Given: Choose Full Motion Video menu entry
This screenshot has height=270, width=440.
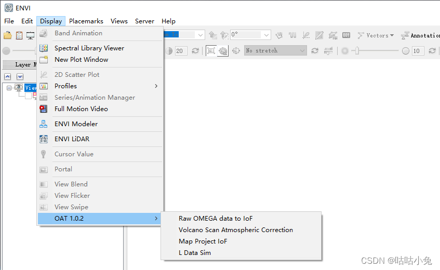Looking at the screenshot, I should click(x=100, y=109).
